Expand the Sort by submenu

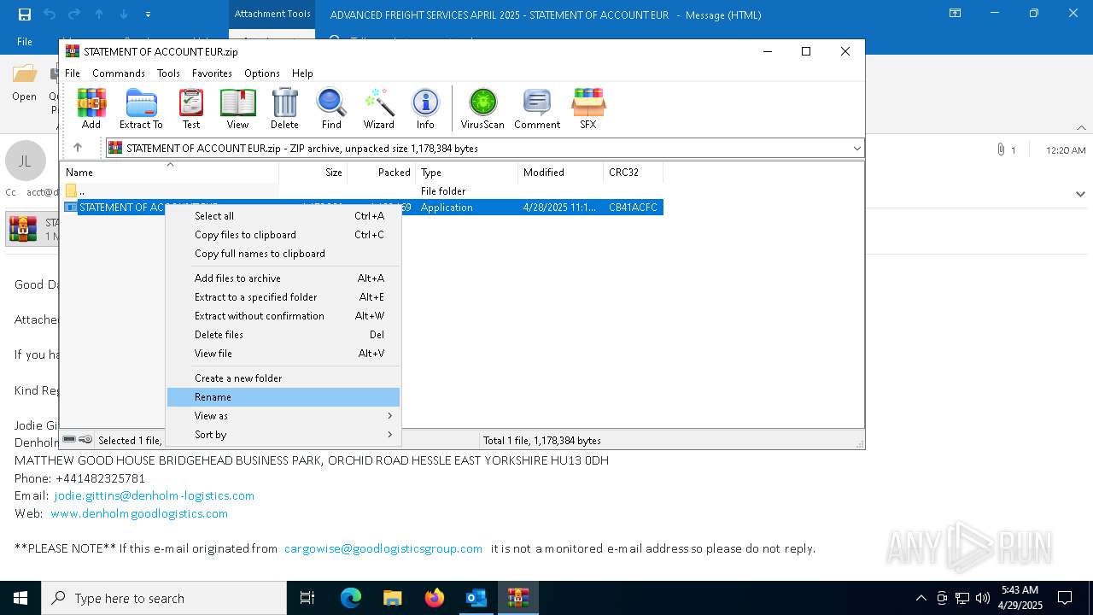[283, 435]
